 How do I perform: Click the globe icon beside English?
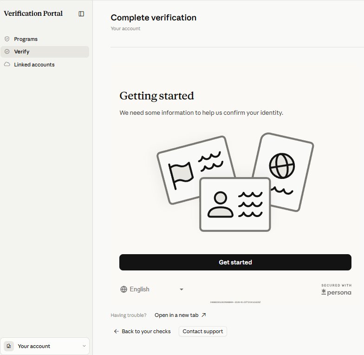coord(123,289)
